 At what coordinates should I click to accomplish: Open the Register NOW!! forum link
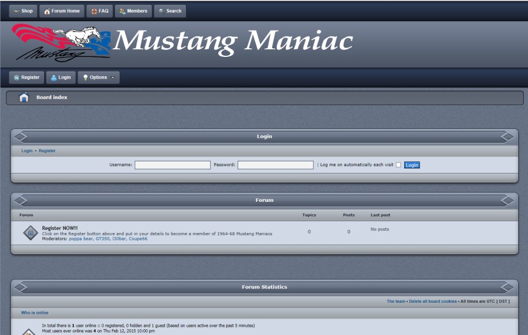pos(60,228)
